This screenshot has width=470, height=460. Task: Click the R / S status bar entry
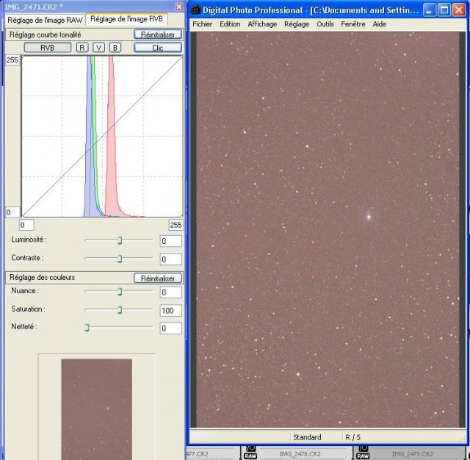352,437
